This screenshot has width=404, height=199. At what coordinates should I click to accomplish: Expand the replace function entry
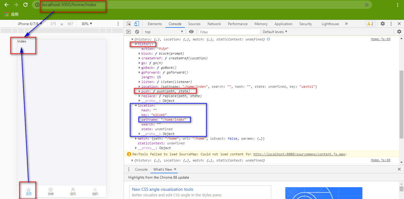(x=140, y=96)
